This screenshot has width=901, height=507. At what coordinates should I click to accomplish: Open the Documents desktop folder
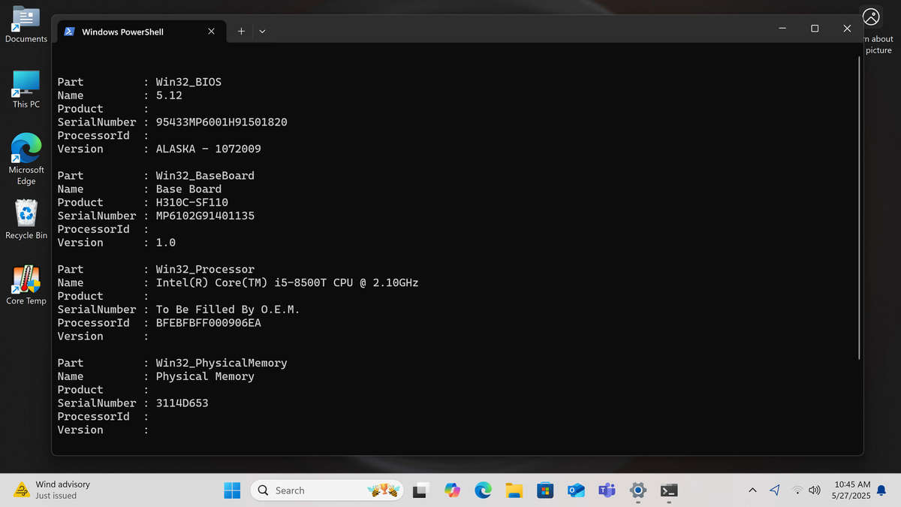(26, 24)
